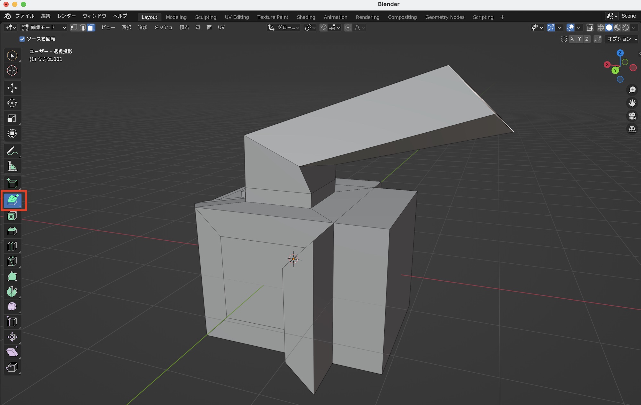This screenshot has width=641, height=405.
Task: Toggle proportional editing button
Action: [x=348, y=28]
